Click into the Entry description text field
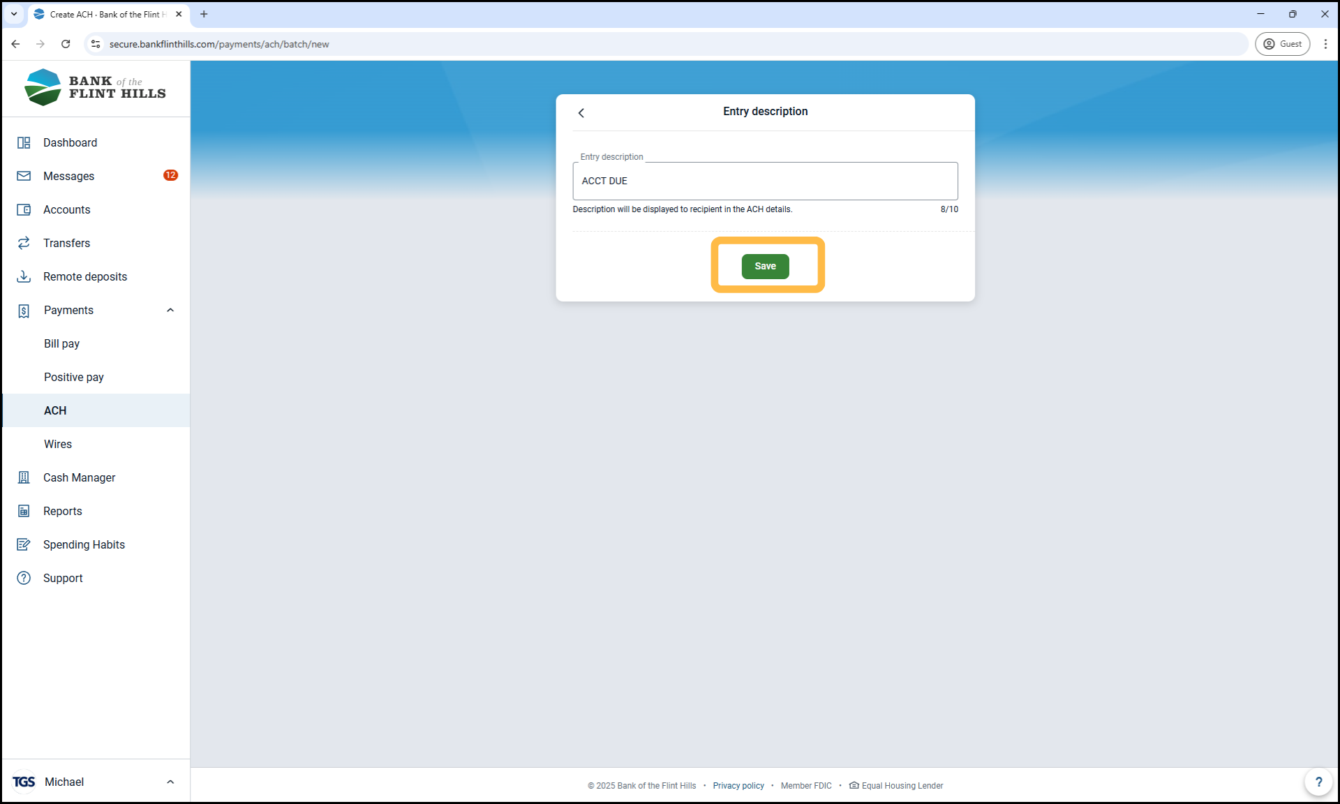 point(765,181)
